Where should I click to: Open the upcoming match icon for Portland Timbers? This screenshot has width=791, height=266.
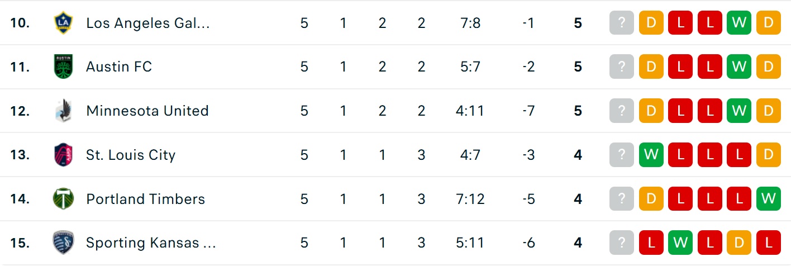coord(622,199)
